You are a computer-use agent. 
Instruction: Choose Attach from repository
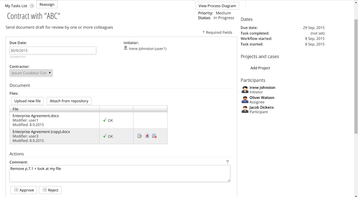pyautogui.click(x=69, y=101)
